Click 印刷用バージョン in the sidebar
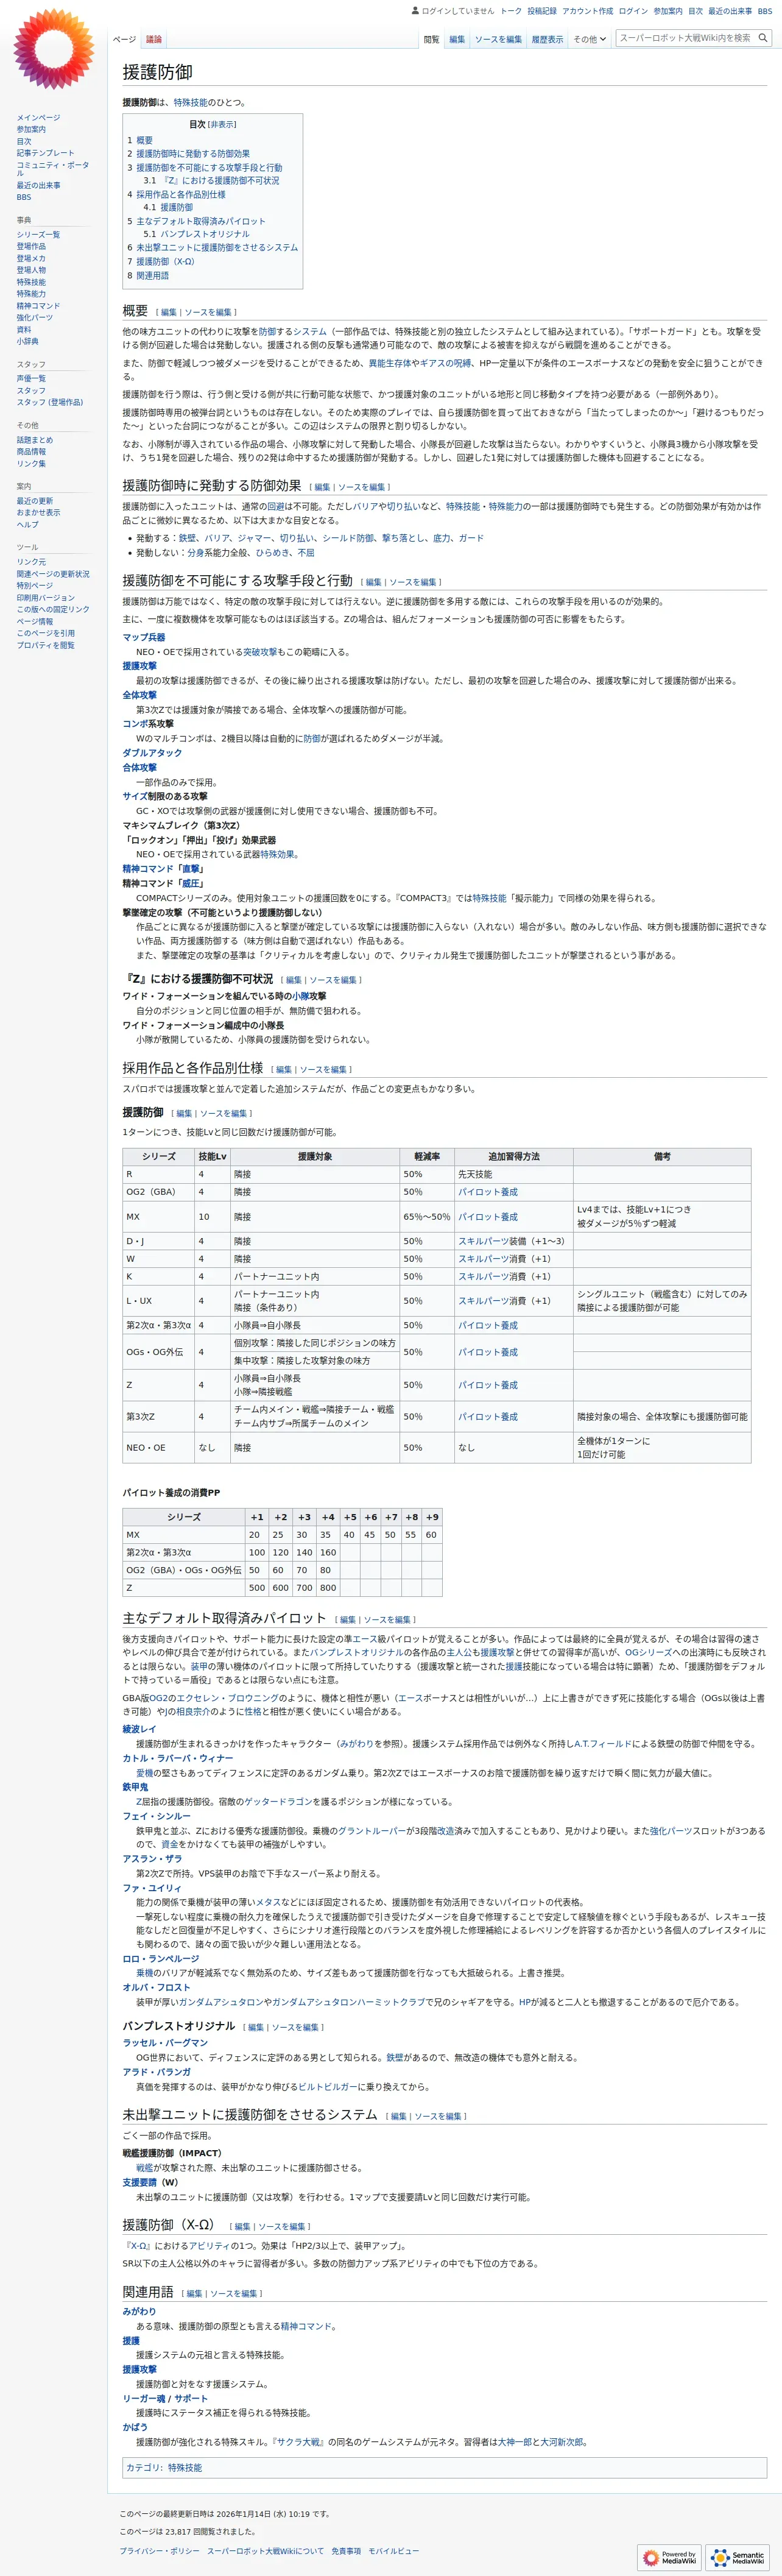 click(45, 598)
